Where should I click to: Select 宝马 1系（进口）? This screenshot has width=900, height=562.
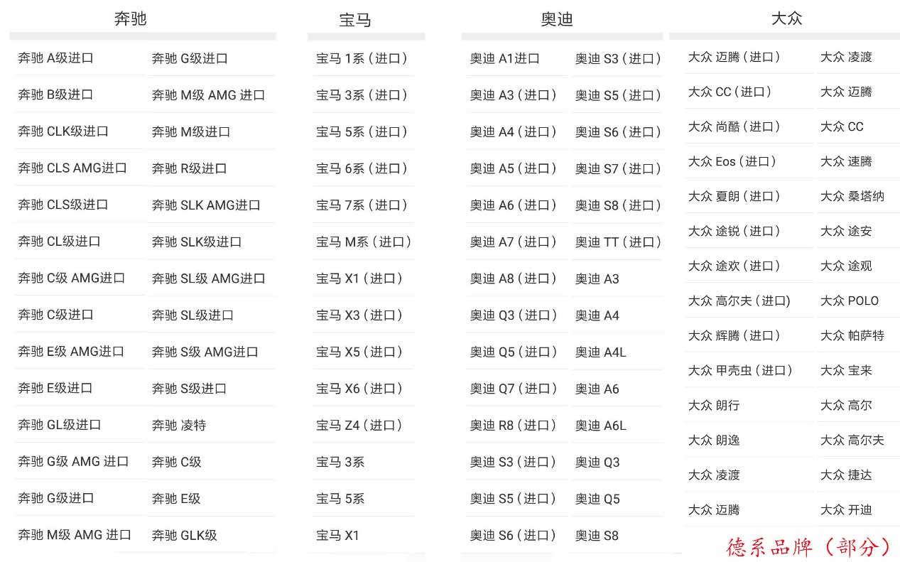pos(362,59)
